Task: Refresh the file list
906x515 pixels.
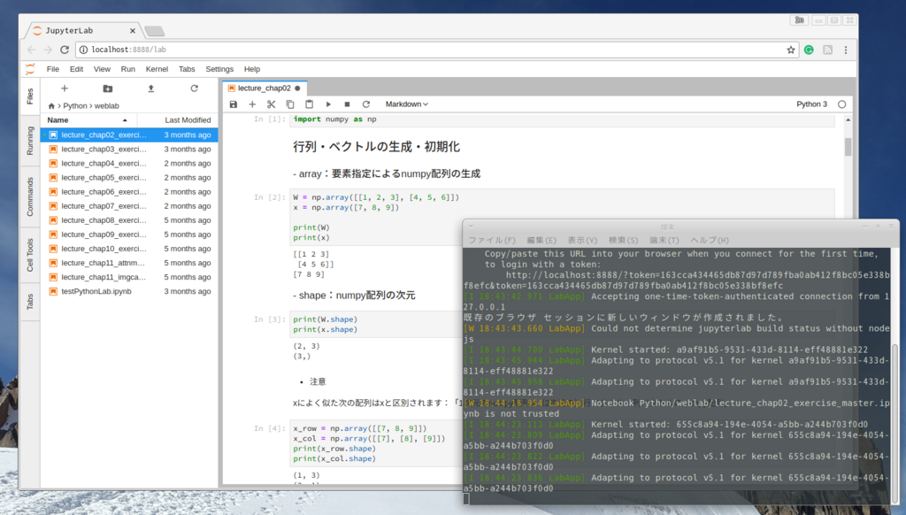Action: 194,88
